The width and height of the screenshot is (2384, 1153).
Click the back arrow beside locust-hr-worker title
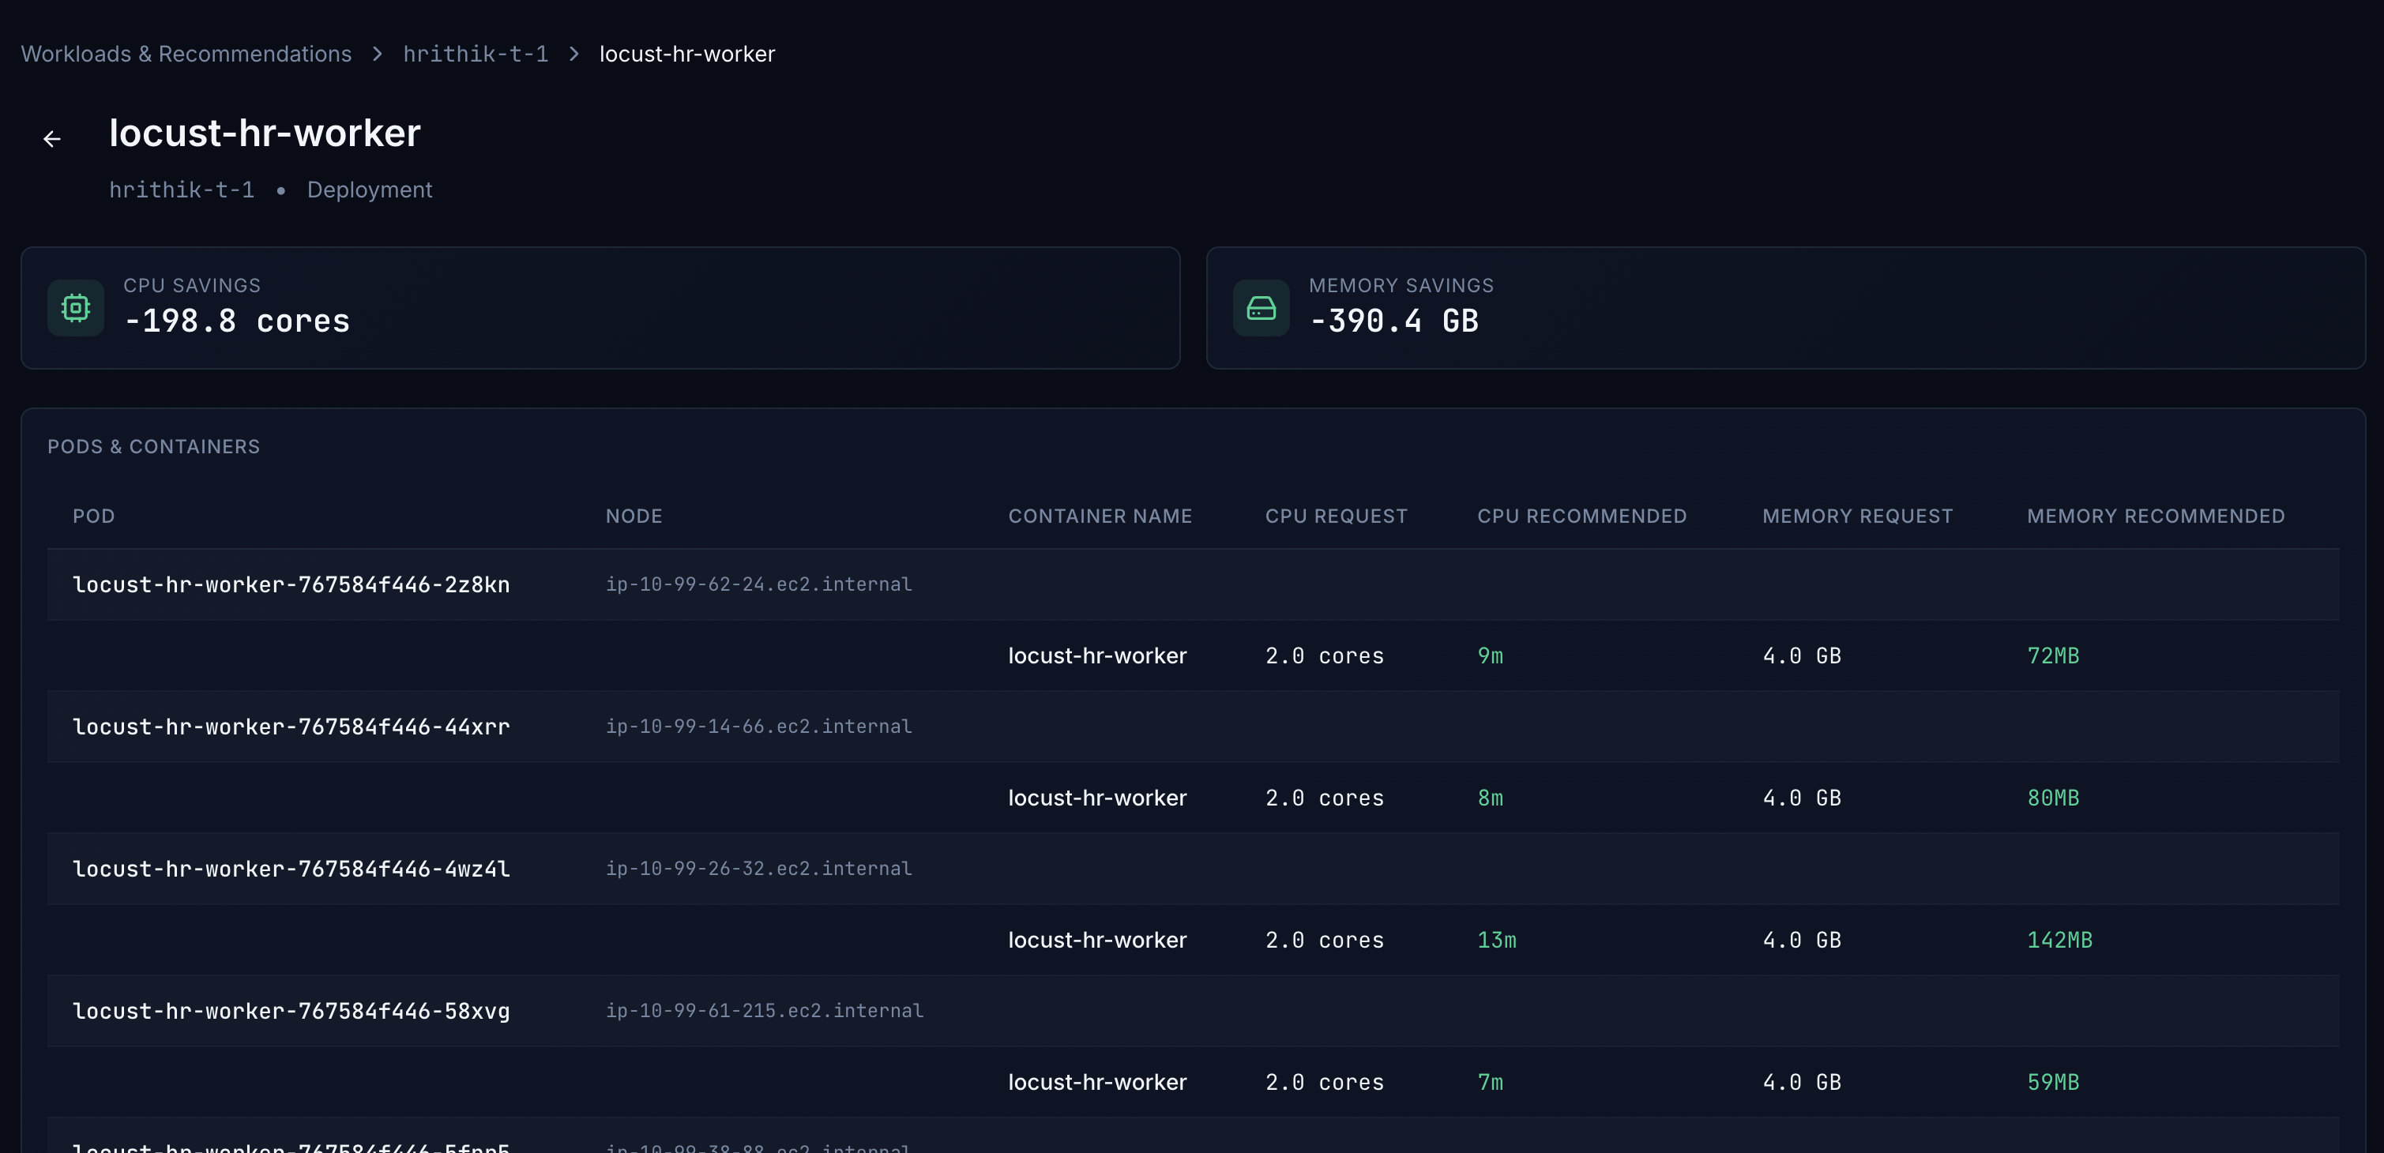click(52, 138)
